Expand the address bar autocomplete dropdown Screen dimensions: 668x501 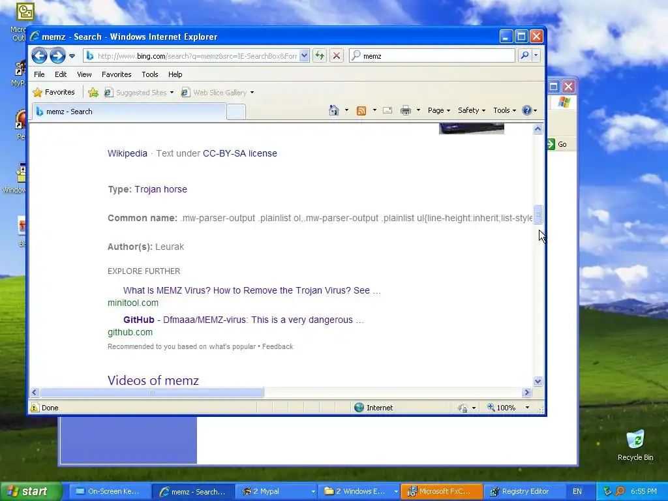click(x=304, y=56)
